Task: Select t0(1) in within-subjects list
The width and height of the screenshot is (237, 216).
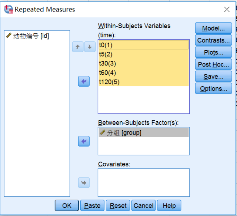Action: pyautogui.click(x=144, y=45)
